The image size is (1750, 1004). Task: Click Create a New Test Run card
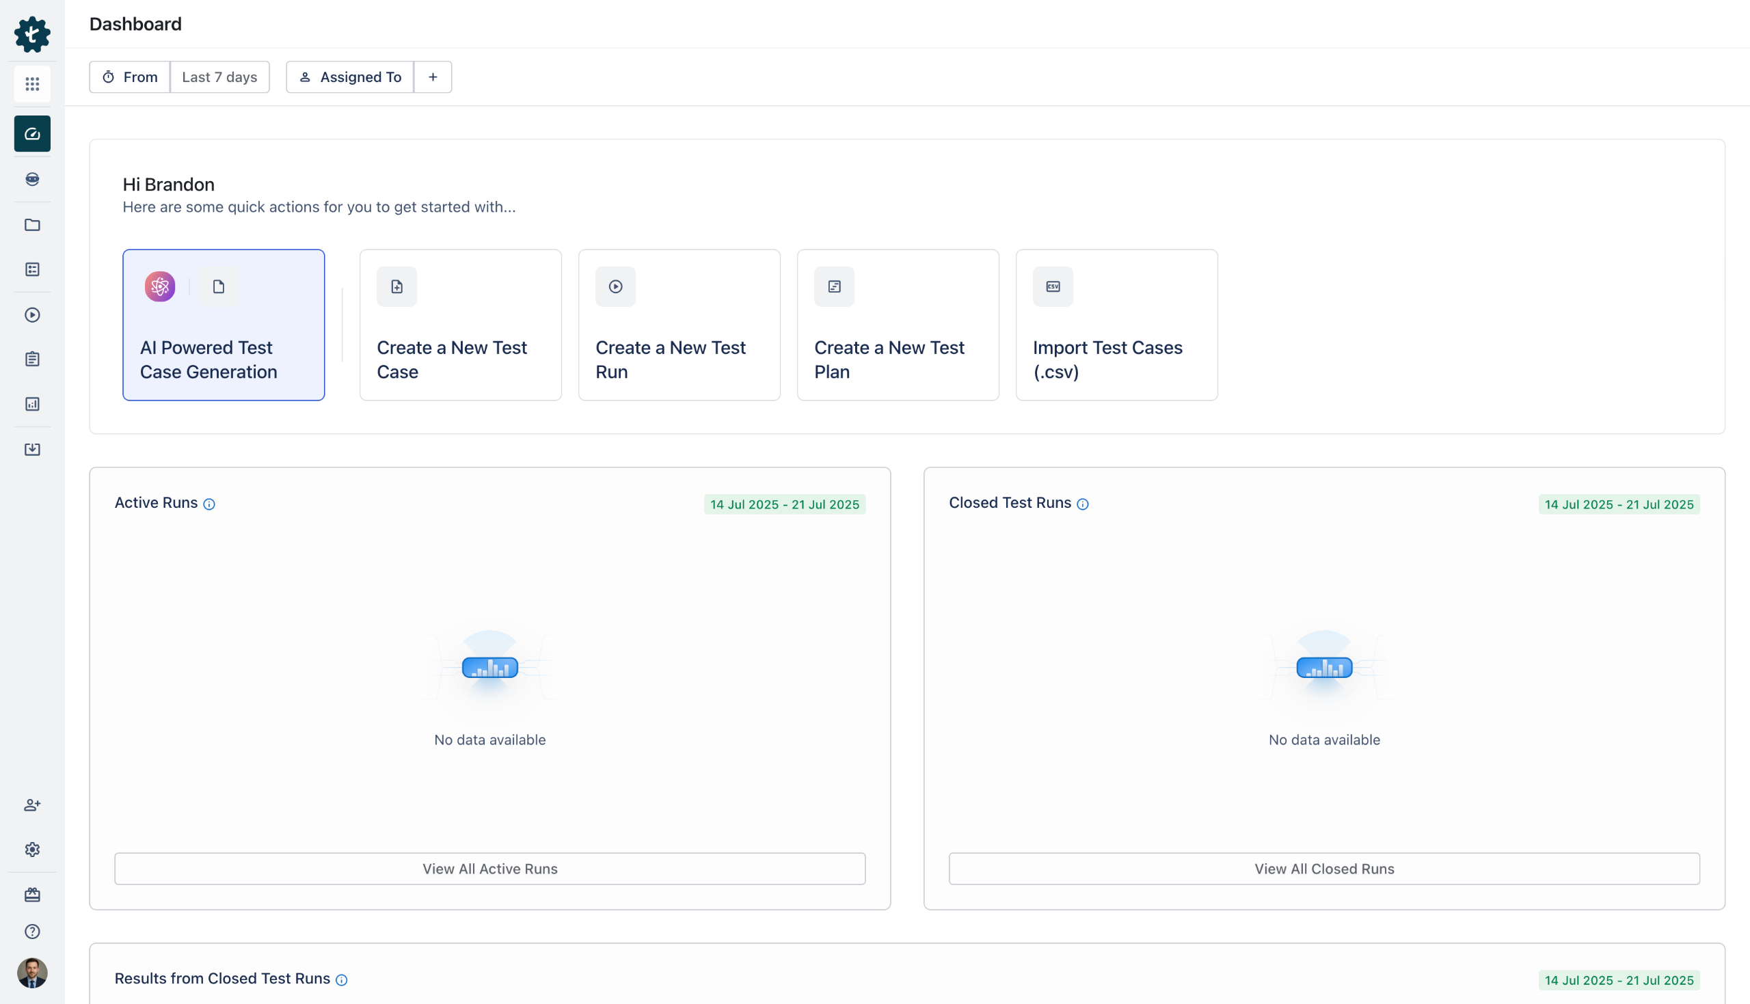(679, 325)
